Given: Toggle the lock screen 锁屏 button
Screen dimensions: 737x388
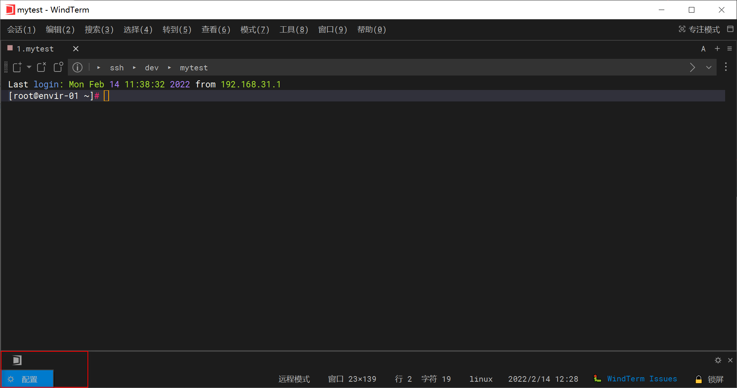Looking at the screenshot, I should click(x=709, y=379).
